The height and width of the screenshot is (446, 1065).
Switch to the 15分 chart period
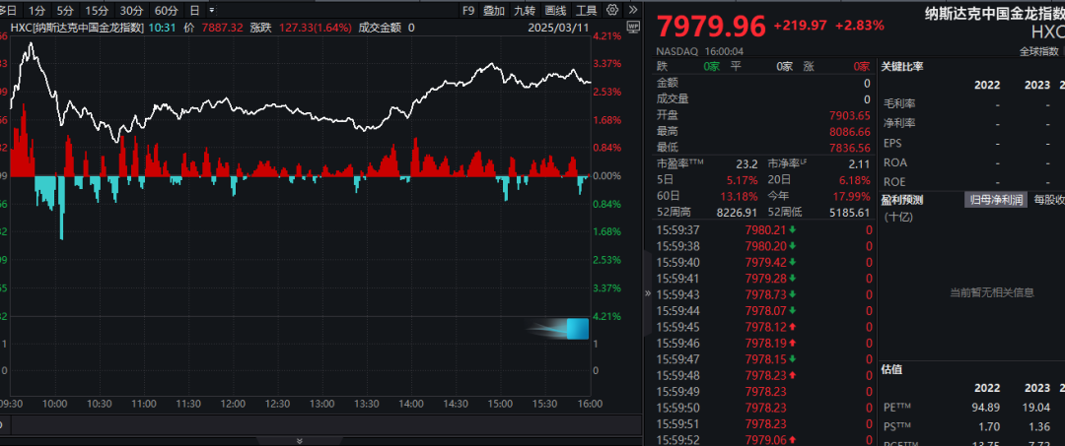point(97,10)
